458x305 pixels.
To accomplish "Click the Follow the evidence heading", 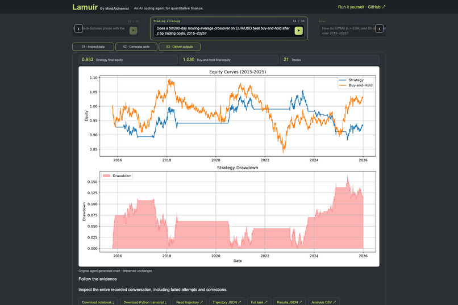I will click(98, 279).
